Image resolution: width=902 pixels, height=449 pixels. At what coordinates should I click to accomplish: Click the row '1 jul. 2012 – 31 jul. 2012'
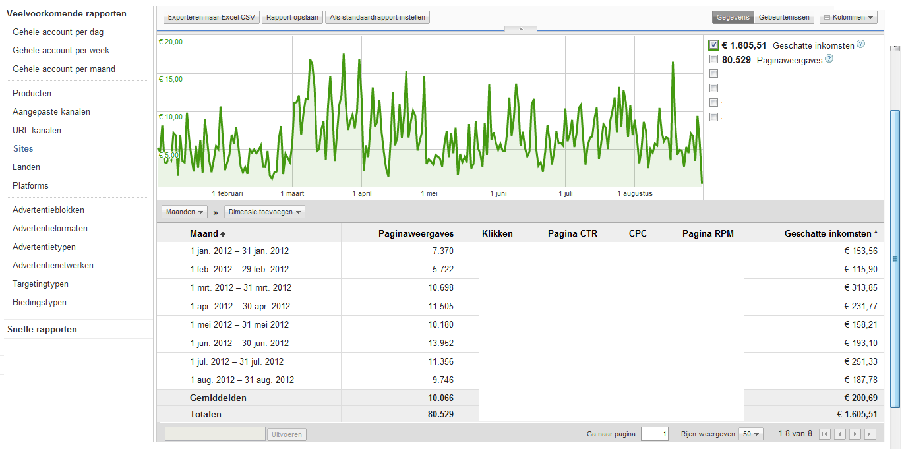tap(520, 362)
